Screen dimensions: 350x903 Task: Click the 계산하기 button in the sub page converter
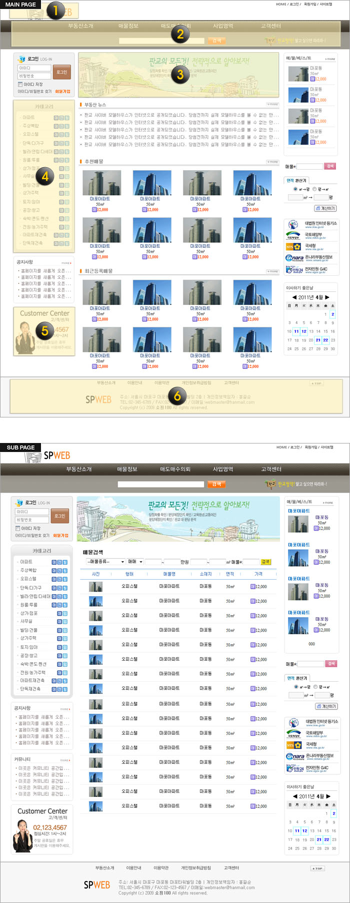click(x=326, y=706)
